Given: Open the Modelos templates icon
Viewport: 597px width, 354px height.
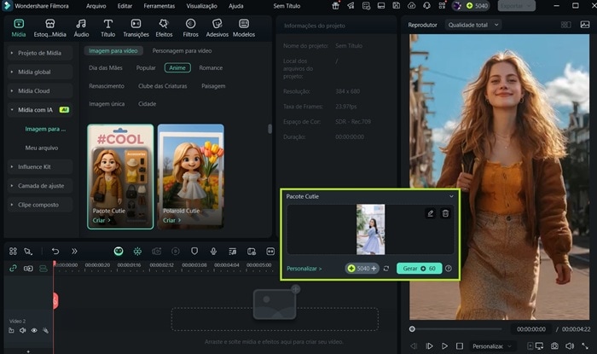Looking at the screenshot, I should click(244, 28).
